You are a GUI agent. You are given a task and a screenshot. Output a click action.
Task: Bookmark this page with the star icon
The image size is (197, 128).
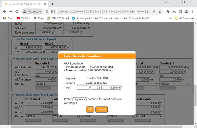pyautogui.click(x=160, y=12)
